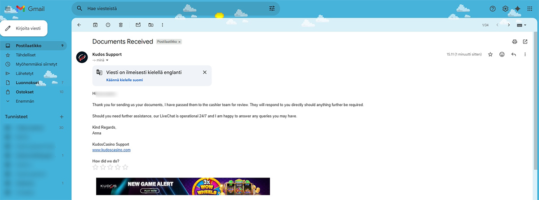The height and width of the screenshot is (200, 539).
Task: Toggle the main menu hamburger button
Action: [8, 9]
